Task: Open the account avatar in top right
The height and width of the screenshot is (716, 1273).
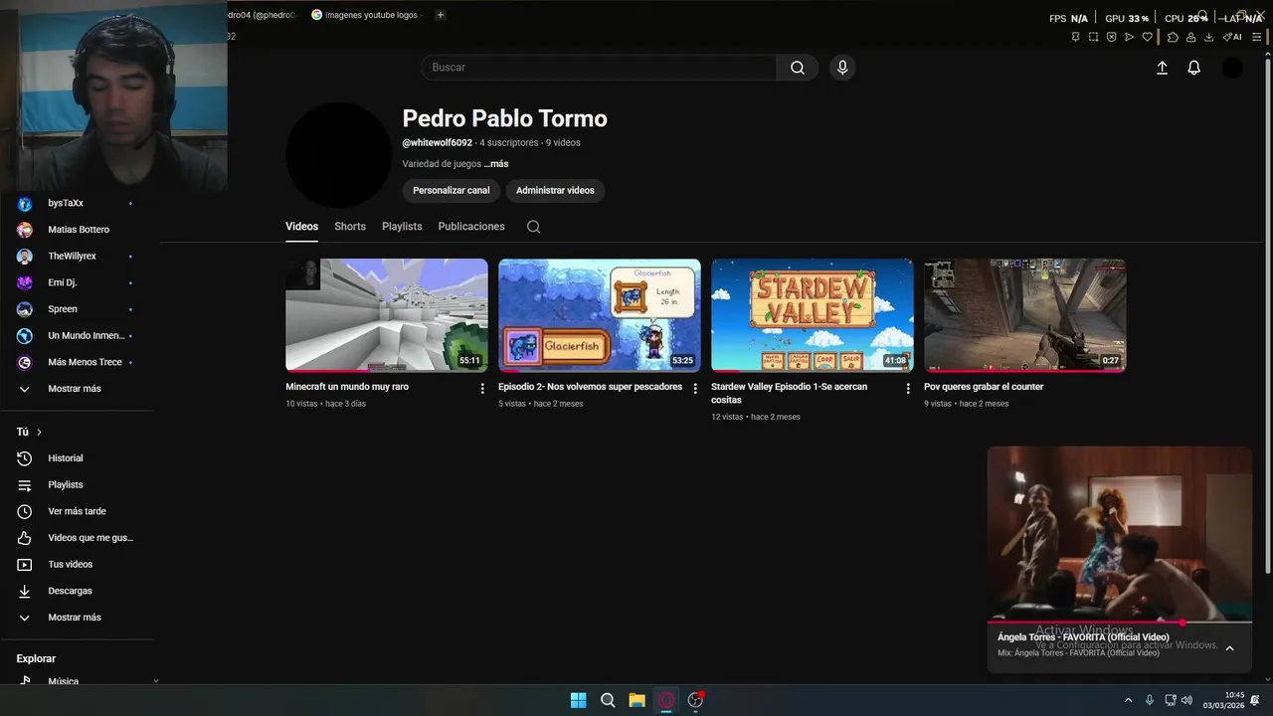Action: [x=1232, y=68]
